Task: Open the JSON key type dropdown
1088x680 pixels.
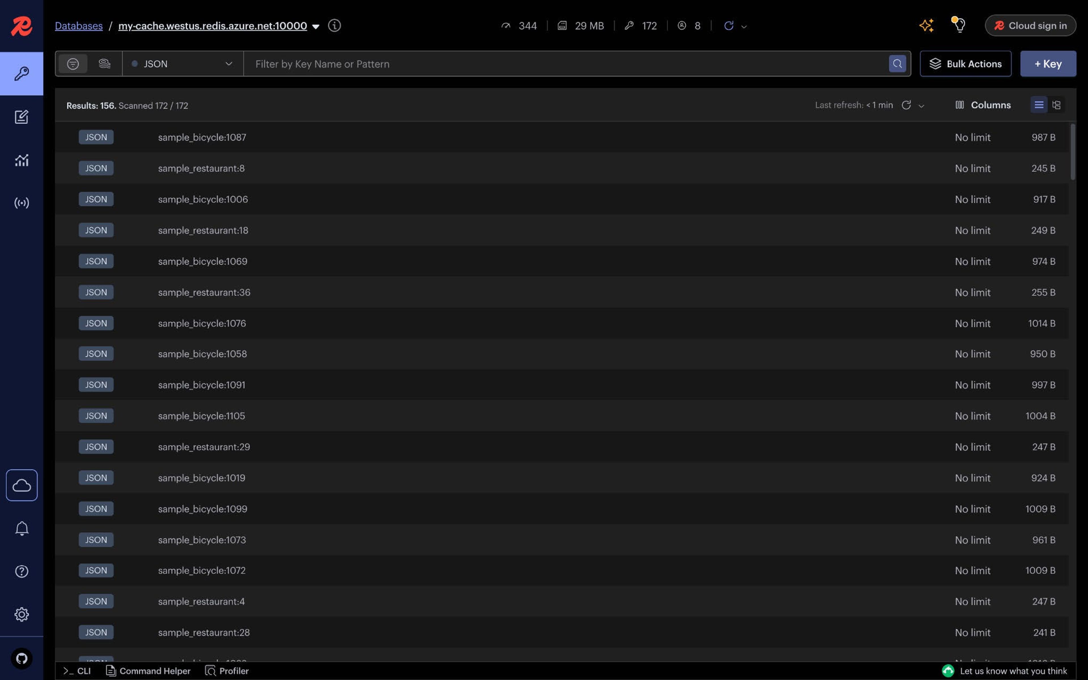Action: [182, 64]
